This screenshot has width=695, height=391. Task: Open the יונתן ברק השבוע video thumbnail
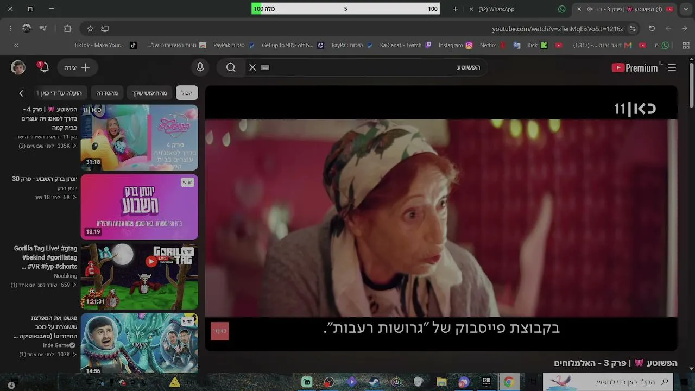(140, 207)
